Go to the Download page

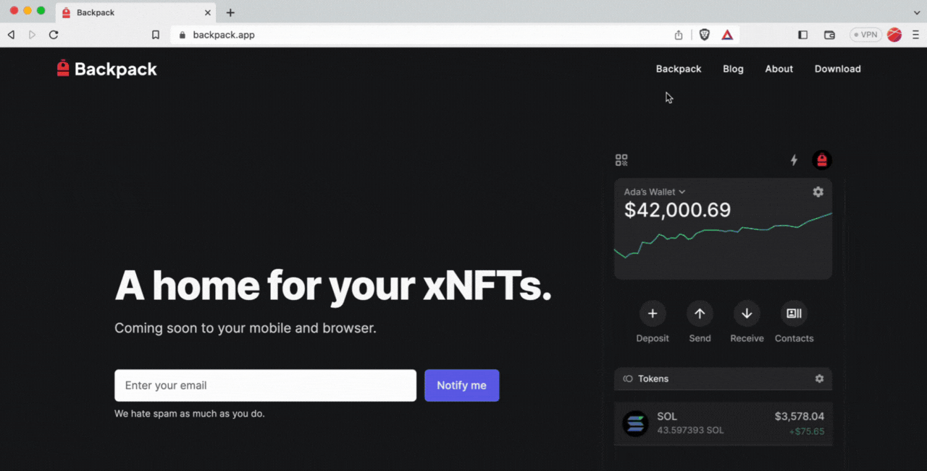coord(837,69)
